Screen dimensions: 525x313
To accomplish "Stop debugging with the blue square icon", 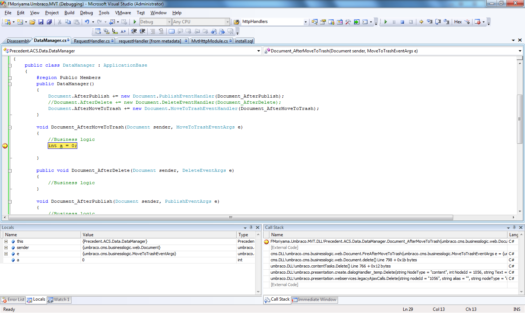I will click(x=402, y=22).
